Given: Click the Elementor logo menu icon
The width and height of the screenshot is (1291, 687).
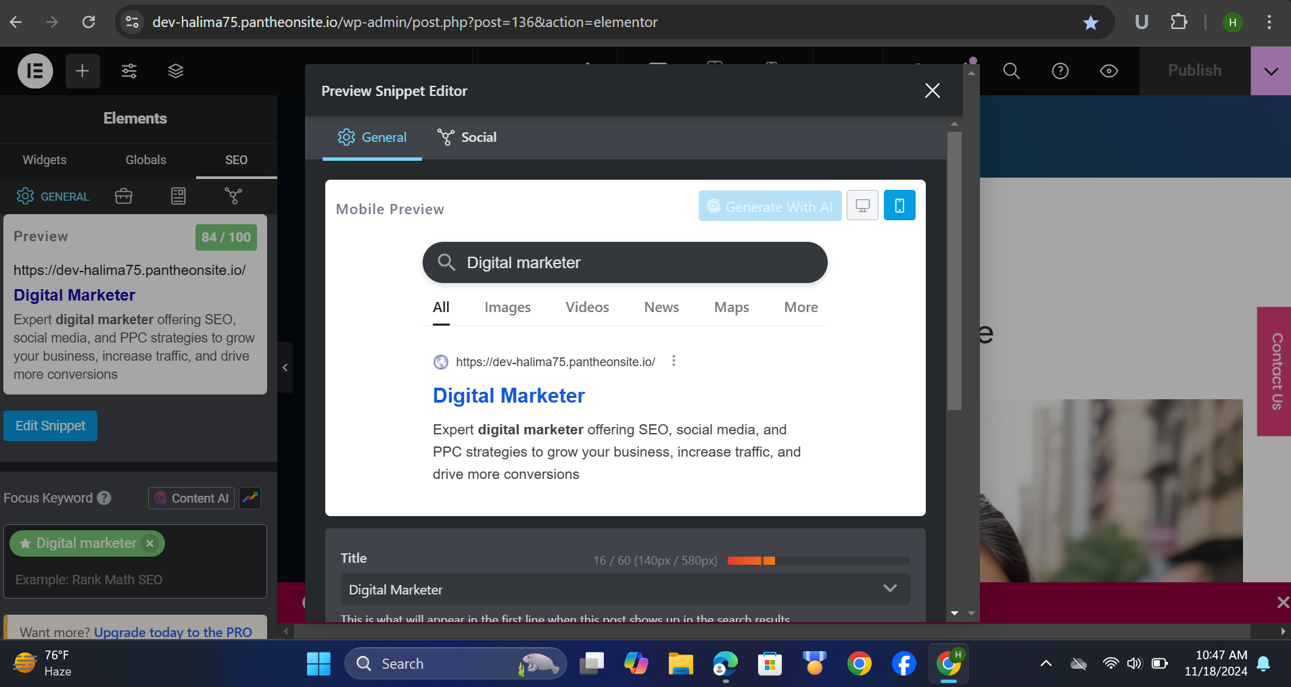Looking at the screenshot, I should coord(35,71).
